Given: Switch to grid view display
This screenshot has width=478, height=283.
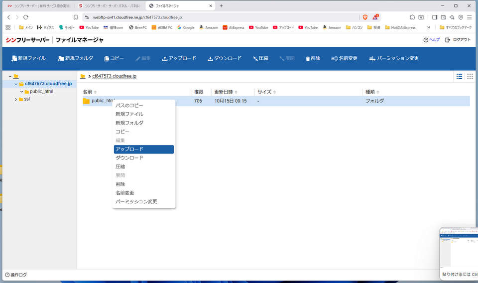Looking at the screenshot, I should pyautogui.click(x=470, y=76).
